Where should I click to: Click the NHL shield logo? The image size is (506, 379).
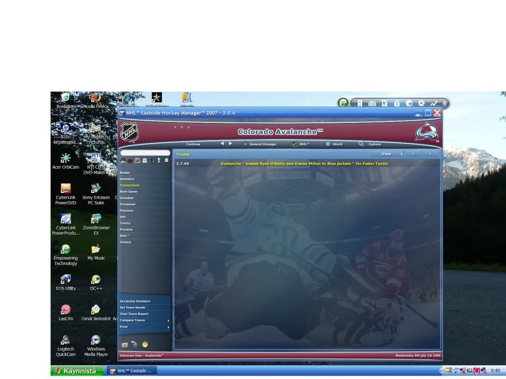(x=130, y=132)
